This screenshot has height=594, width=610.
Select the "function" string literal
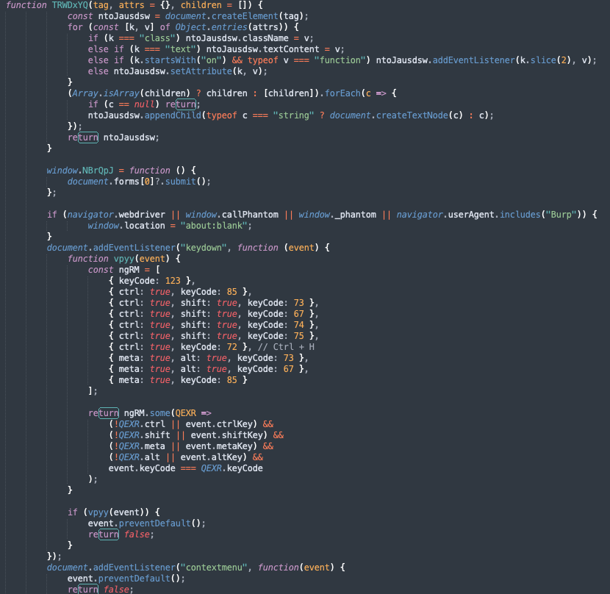point(340,60)
